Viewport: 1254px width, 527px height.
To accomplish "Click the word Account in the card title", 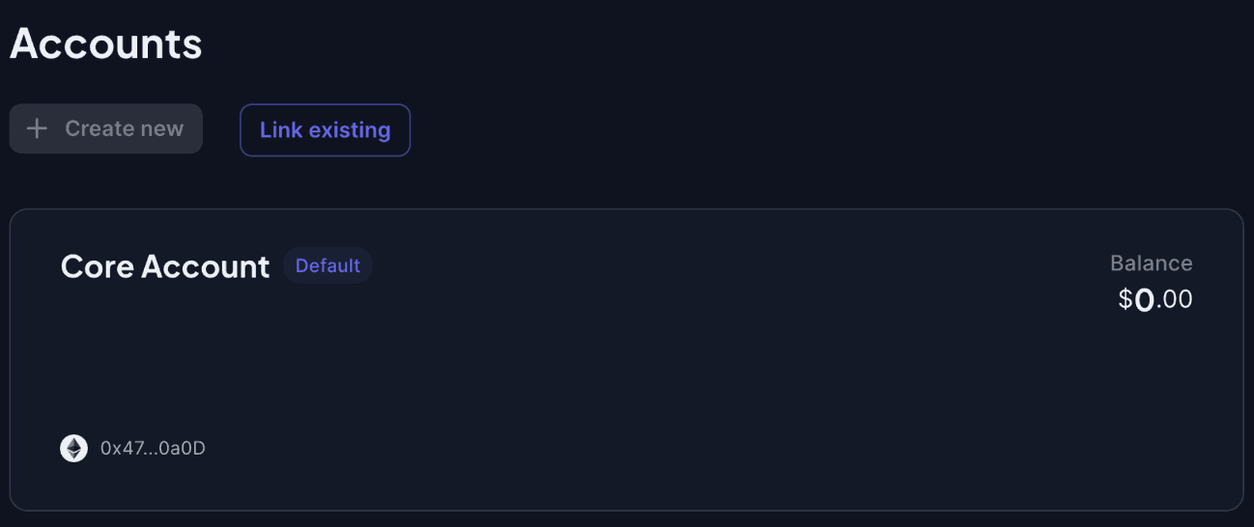I will click(x=206, y=266).
